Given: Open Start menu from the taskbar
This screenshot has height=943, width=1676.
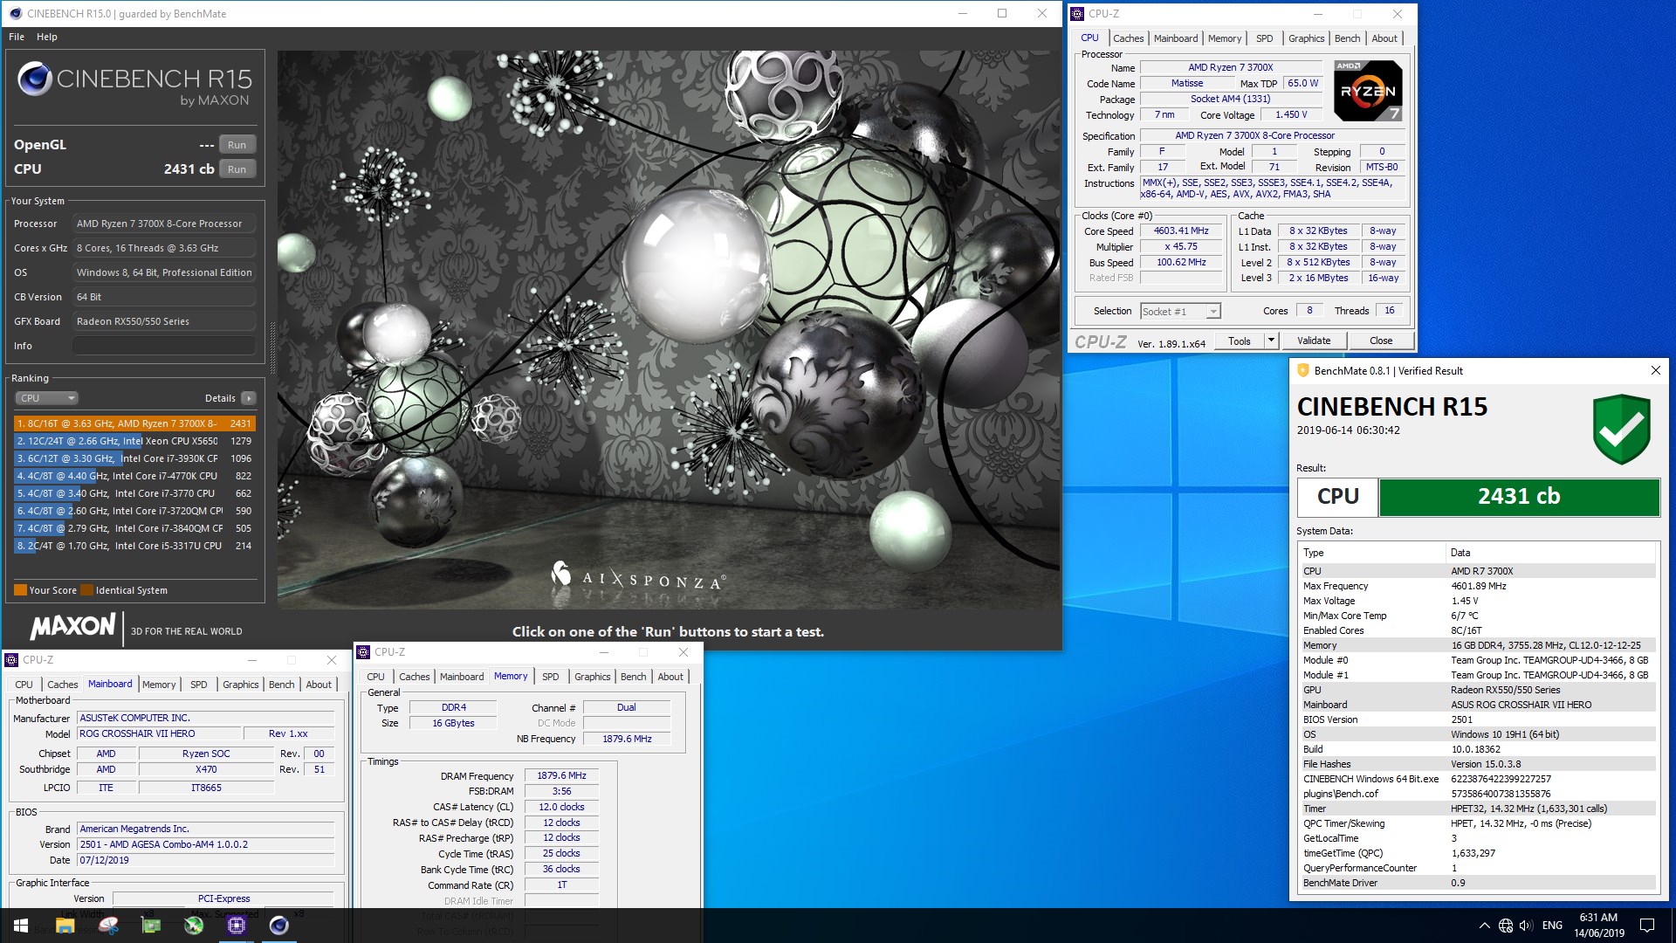Looking at the screenshot, I should click(21, 926).
